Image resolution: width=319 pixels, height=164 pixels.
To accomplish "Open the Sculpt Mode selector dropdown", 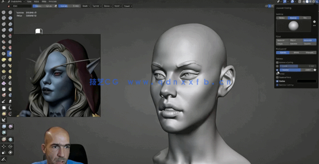I will [x=16, y=2].
